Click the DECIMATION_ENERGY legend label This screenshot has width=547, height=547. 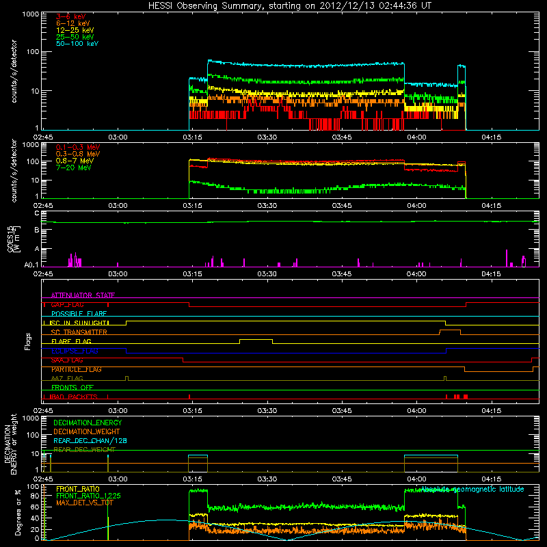88,423
